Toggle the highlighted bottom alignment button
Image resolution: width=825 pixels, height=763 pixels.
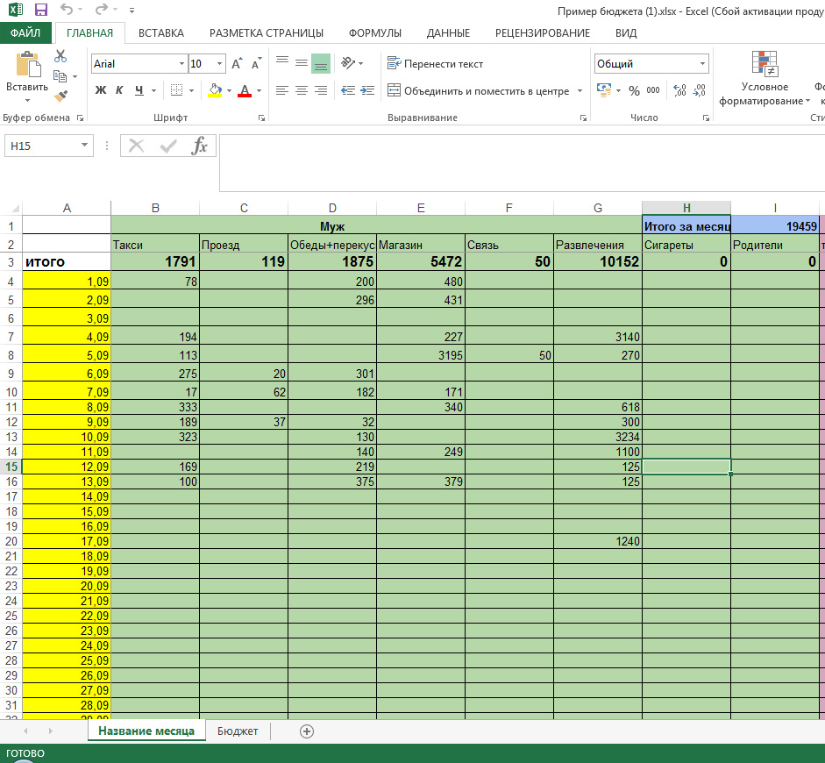click(321, 63)
